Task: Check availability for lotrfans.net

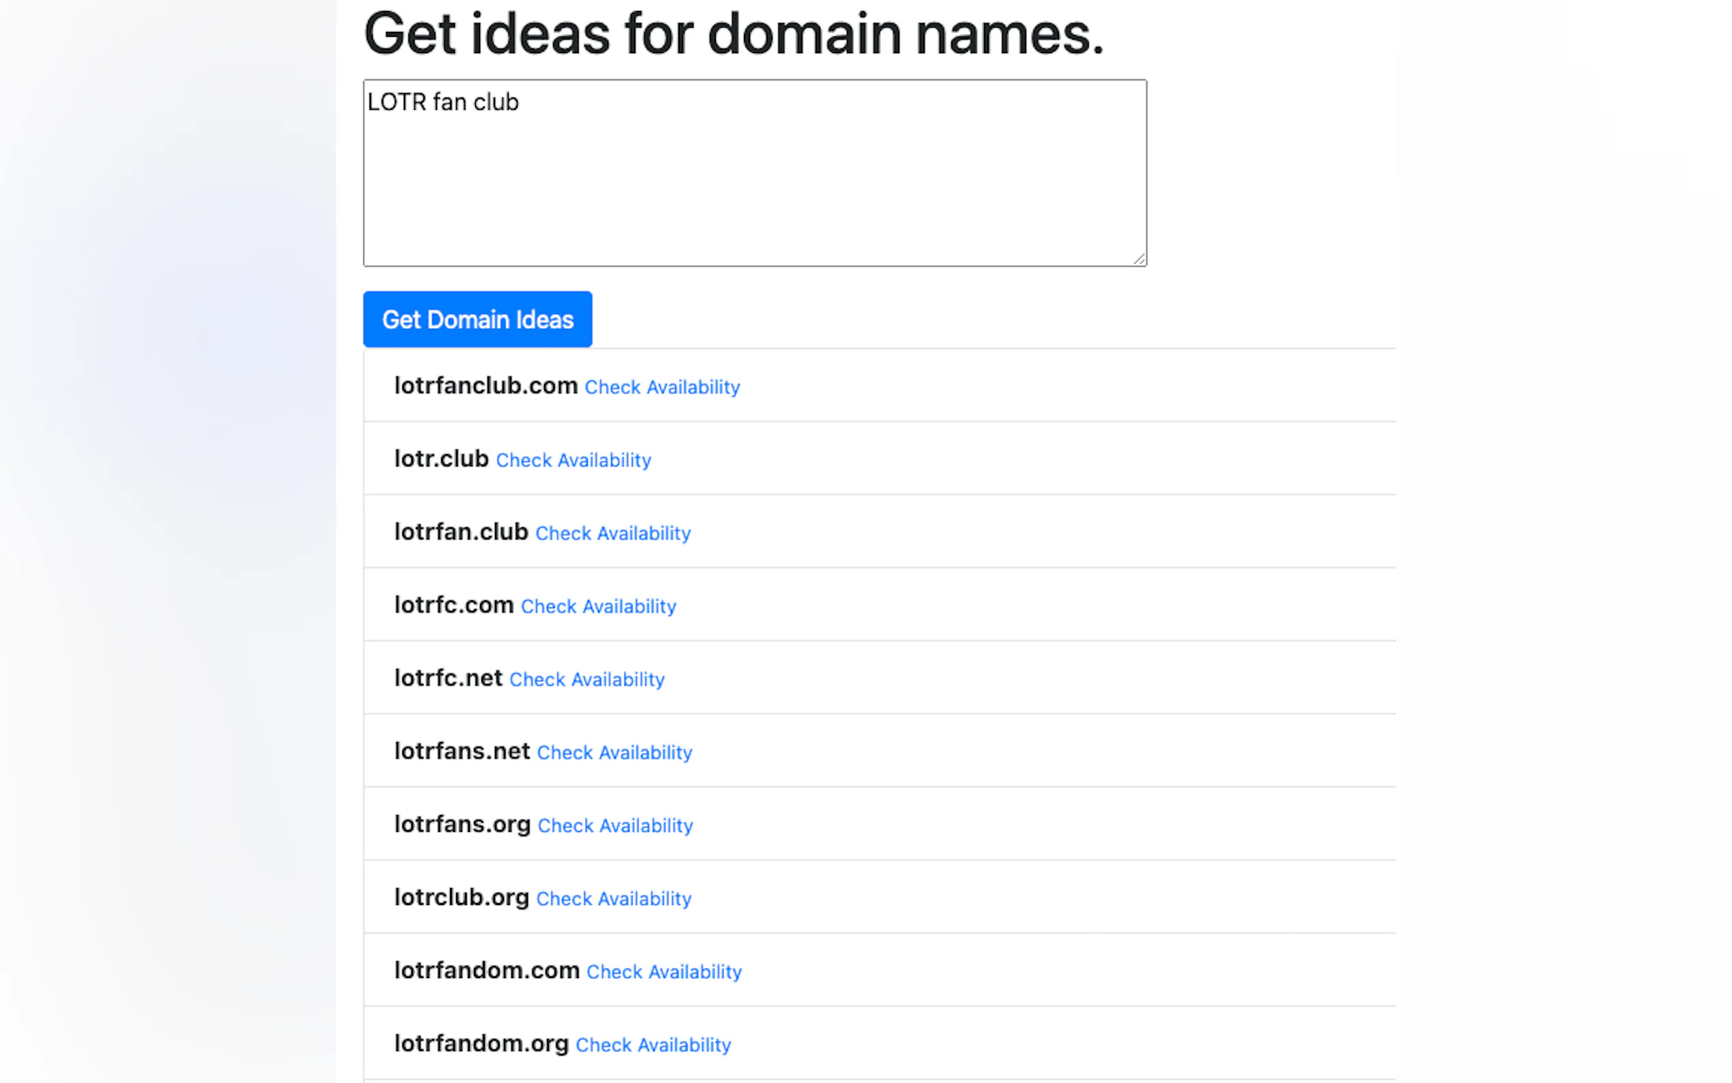Action: point(614,753)
